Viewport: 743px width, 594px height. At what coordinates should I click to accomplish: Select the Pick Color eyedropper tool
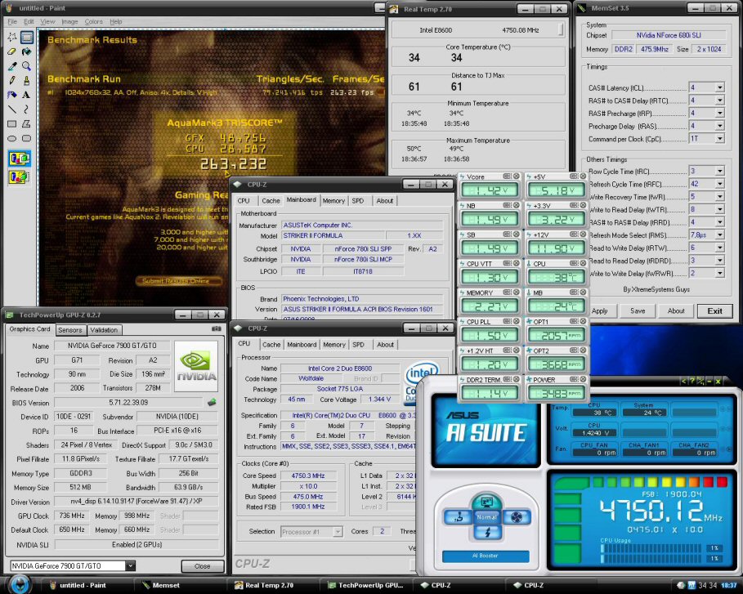point(12,66)
